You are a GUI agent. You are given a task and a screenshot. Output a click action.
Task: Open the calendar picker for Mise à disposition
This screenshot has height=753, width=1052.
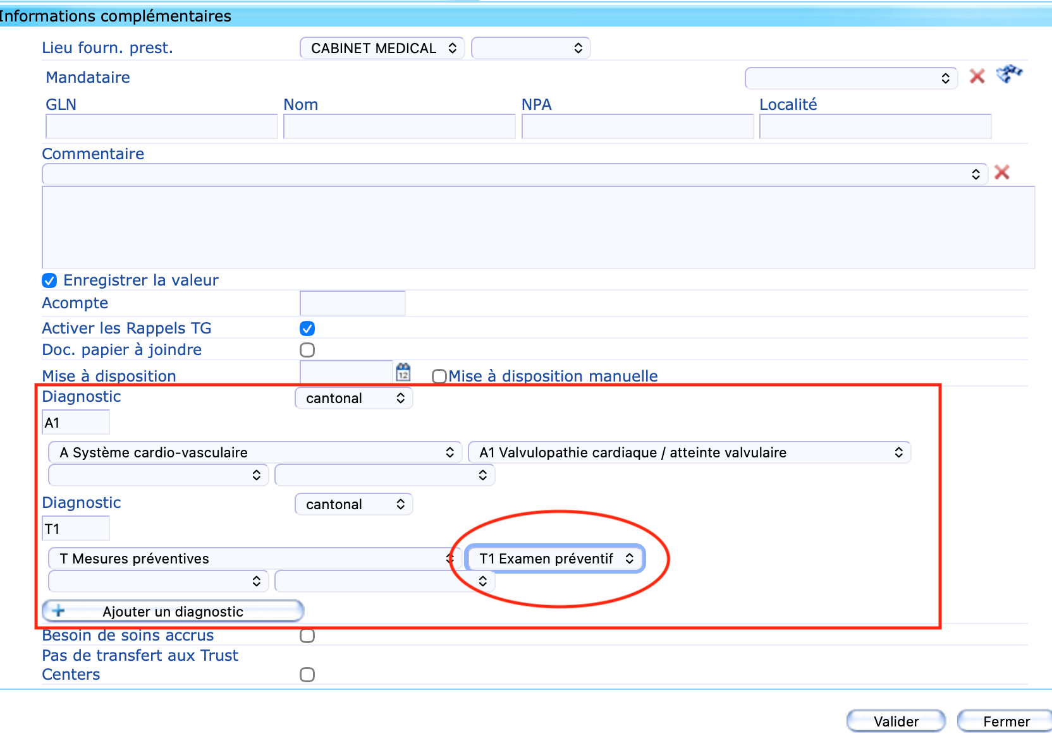coord(403,372)
